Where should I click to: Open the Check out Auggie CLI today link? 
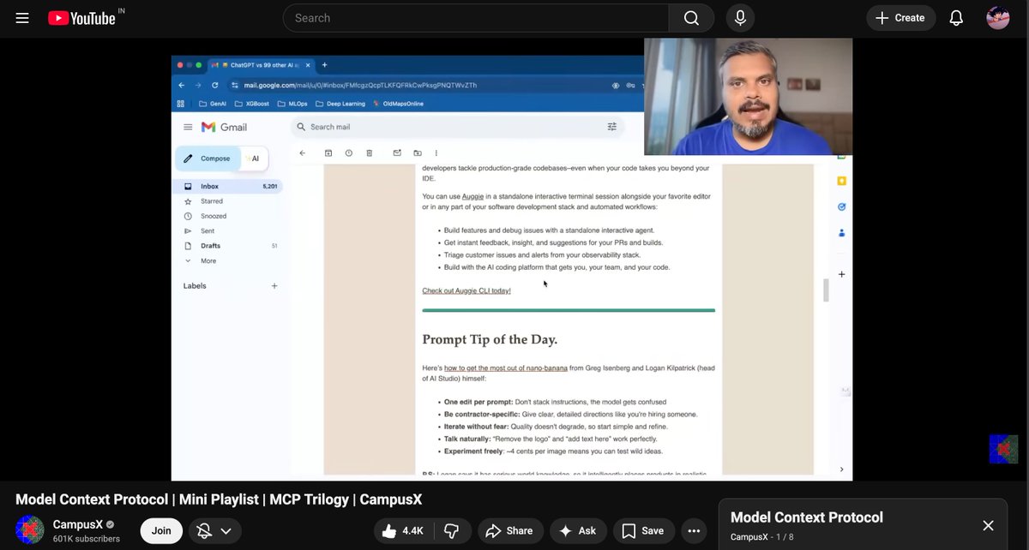[x=466, y=290]
